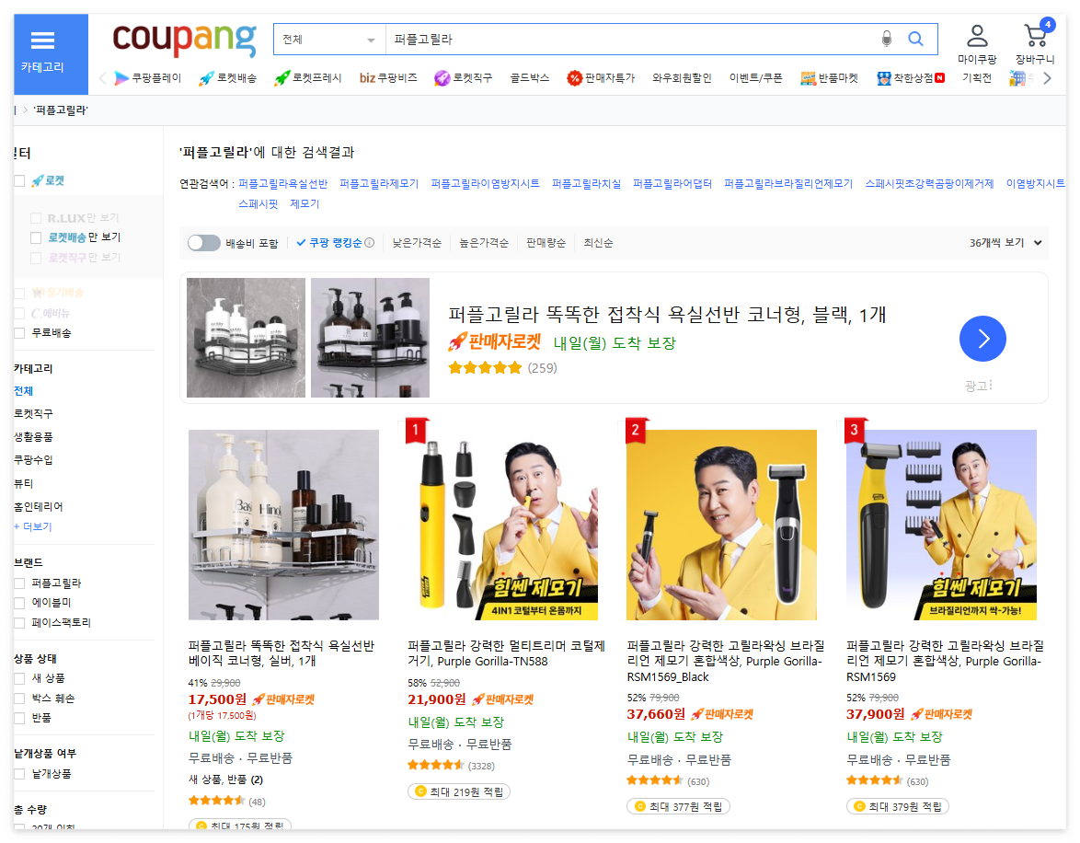The image size is (1080, 843).
Task: Check the 박스 훼손 checkbox
Action: tap(19, 699)
